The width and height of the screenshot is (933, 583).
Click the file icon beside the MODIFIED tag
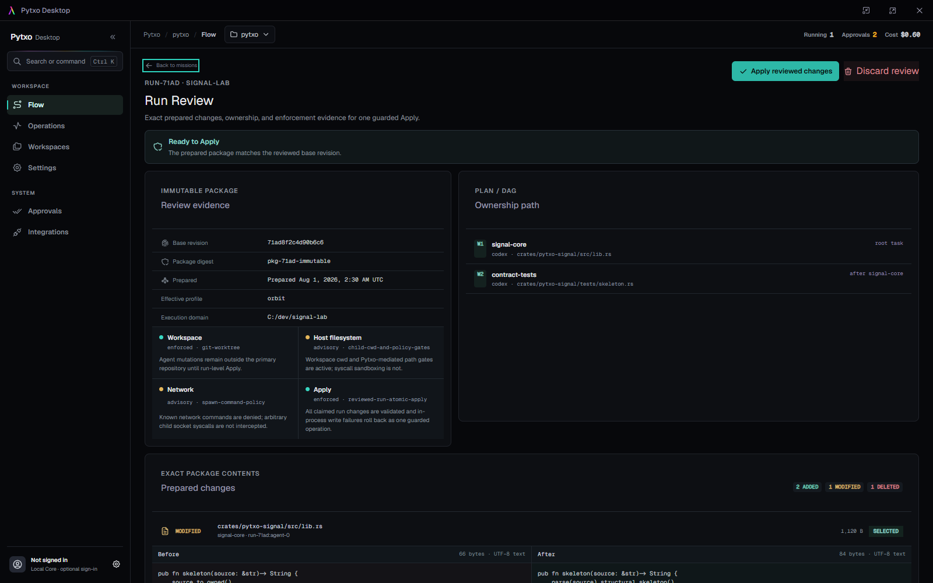click(x=165, y=531)
